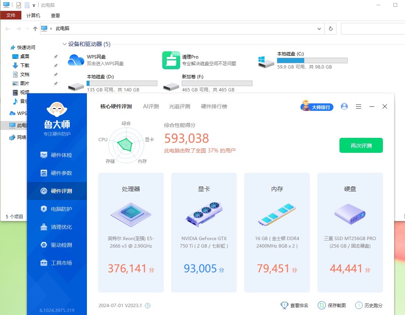Open 清理优化 broom item in sidebar

coord(57,227)
